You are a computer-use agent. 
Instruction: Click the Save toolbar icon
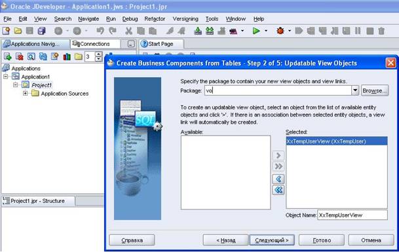click(x=29, y=31)
